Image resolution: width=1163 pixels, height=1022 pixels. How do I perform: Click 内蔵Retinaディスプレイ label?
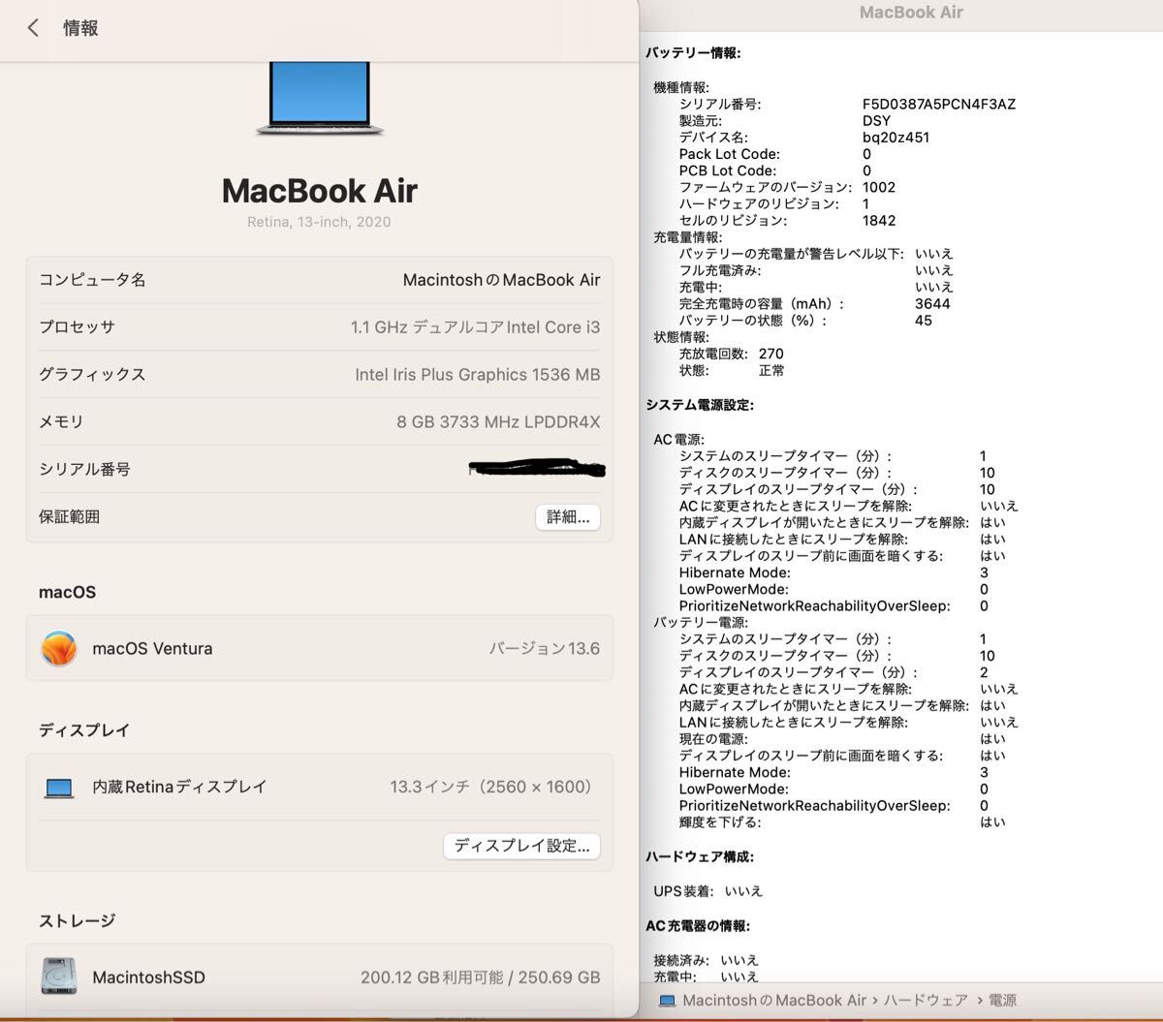point(179,788)
